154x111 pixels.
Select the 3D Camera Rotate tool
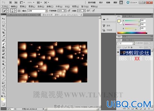[3, 86]
